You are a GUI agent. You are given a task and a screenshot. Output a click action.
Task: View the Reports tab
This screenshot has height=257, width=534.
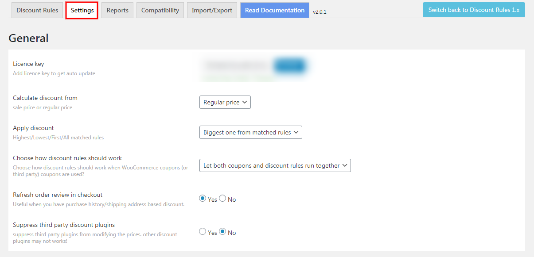[x=117, y=10]
